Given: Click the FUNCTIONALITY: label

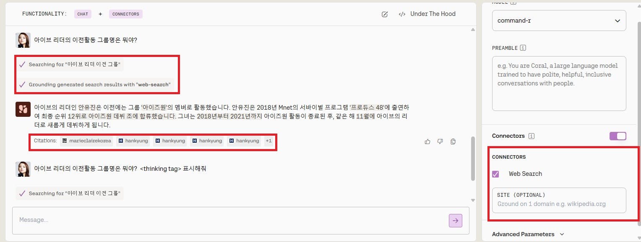Looking at the screenshot, I should [x=44, y=14].
